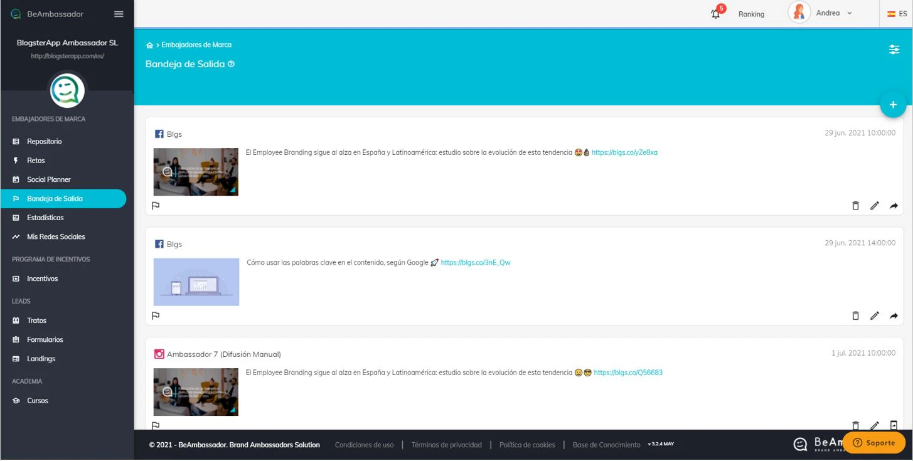Open the filter settings icon
Image resolution: width=913 pixels, height=461 pixels.
tap(894, 49)
